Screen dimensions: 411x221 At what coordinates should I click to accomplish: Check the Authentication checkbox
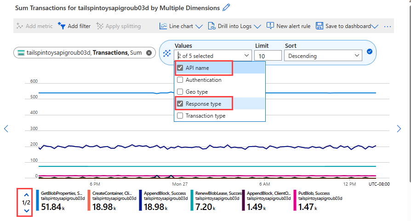tap(180, 80)
